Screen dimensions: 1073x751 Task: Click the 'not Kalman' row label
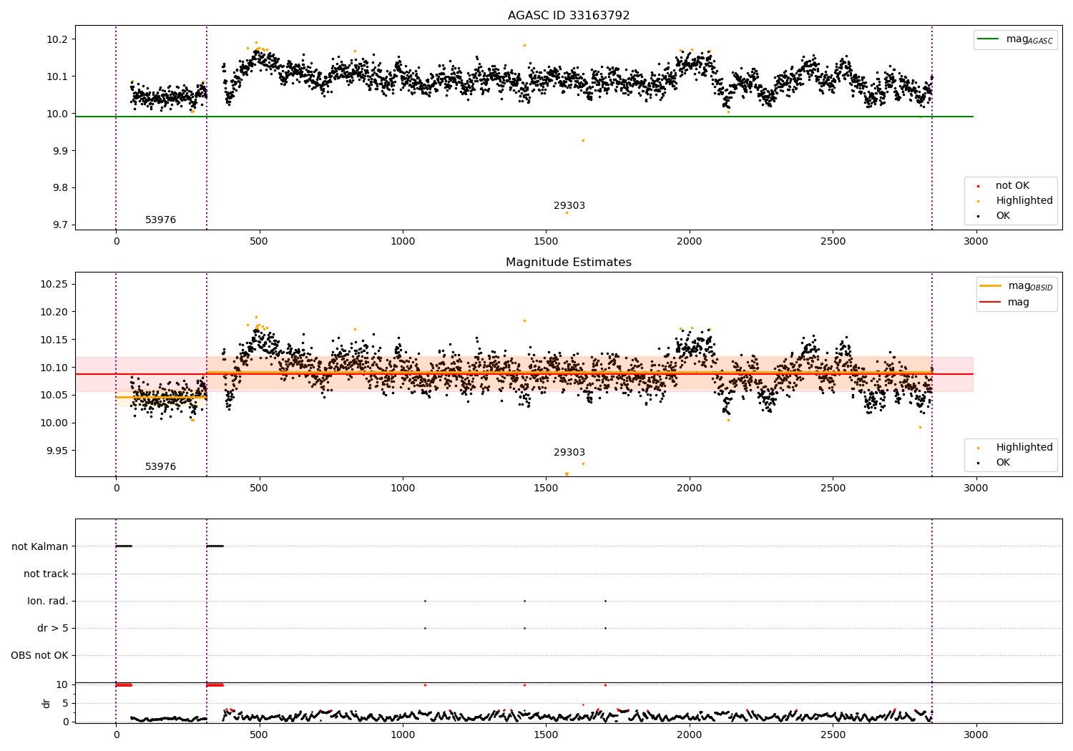coord(40,547)
